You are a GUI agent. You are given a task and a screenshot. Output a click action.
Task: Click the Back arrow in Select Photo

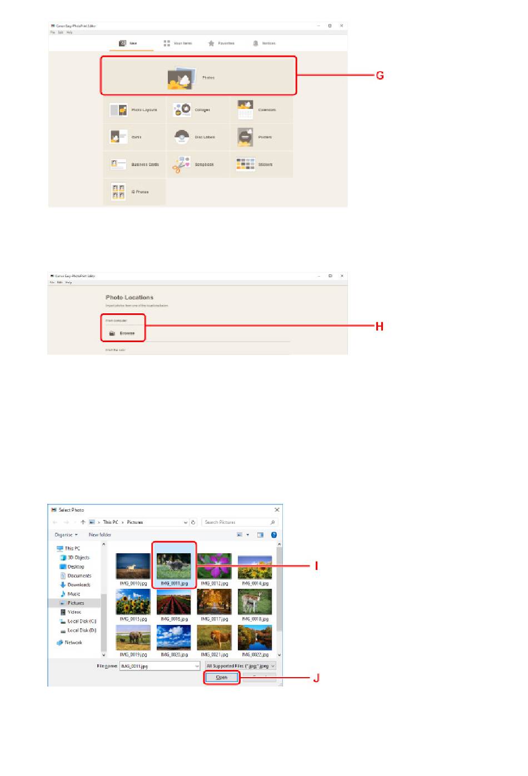55,522
